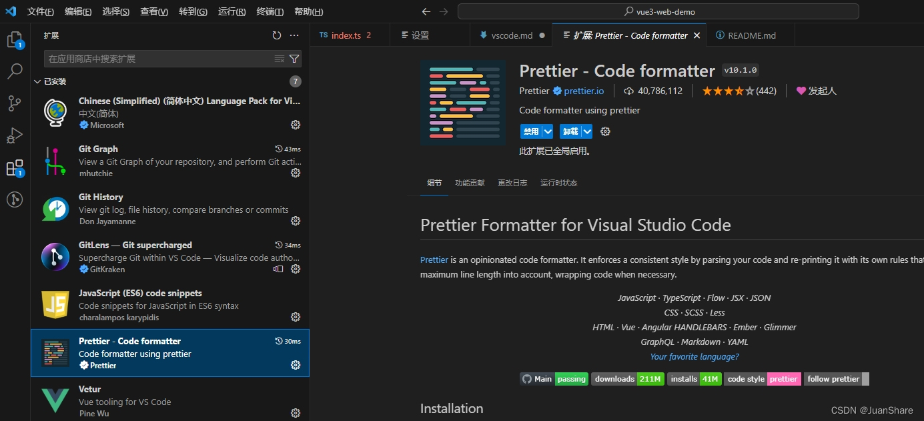Close the Prettier extension tab
924x421 pixels.
click(697, 35)
